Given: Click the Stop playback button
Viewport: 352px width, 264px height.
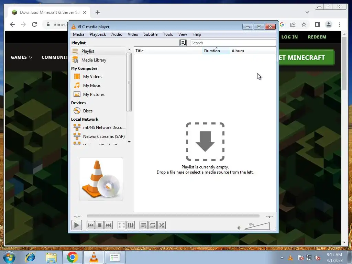Looking at the screenshot, I should (x=100, y=225).
